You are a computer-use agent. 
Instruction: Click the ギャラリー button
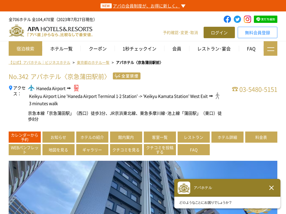tap(92, 150)
